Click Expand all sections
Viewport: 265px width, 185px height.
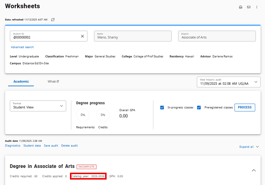tap(249, 147)
